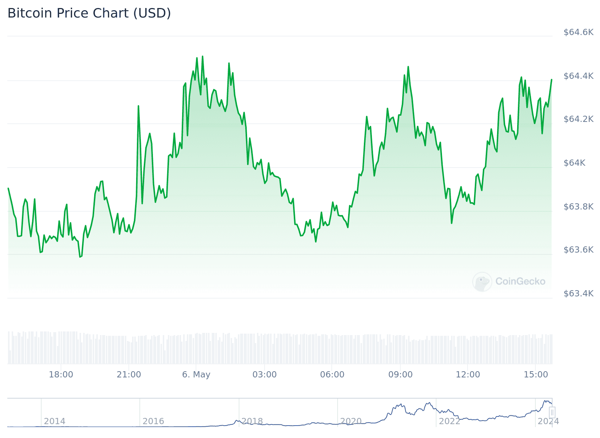The image size is (600, 438).
Task: Click the 06:00 time axis label
Action: pyautogui.click(x=332, y=374)
